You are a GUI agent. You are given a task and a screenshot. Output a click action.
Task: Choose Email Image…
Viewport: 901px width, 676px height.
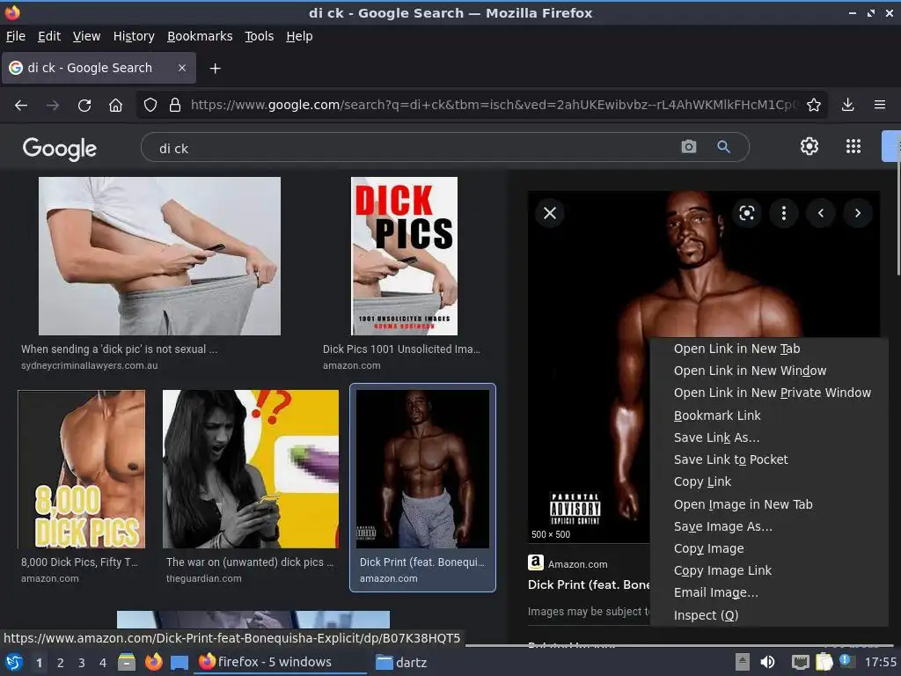pos(769,592)
